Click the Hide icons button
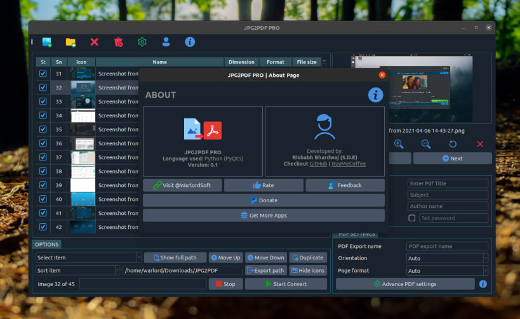The image size is (520, 319). pyautogui.click(x=308, y=270)
